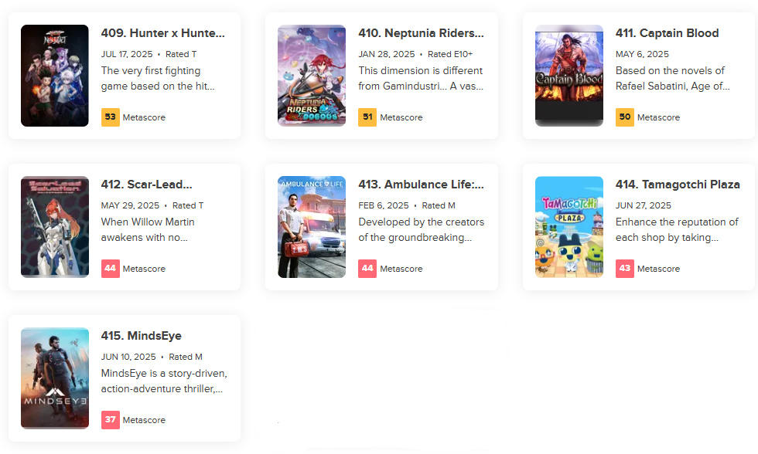Image resolution: width=758 pixels, height=454 pixels.
Task: Open the '414. Tamagotchi Plaza' title link
Action: click(x=678, y=185)
